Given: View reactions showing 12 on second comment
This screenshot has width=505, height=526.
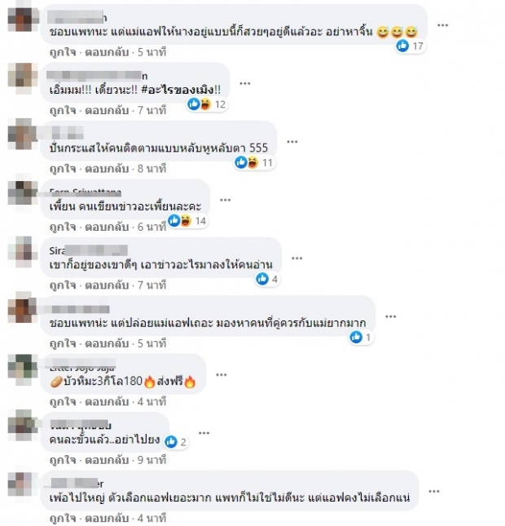Looking at the screenshot, I should 208,104.
